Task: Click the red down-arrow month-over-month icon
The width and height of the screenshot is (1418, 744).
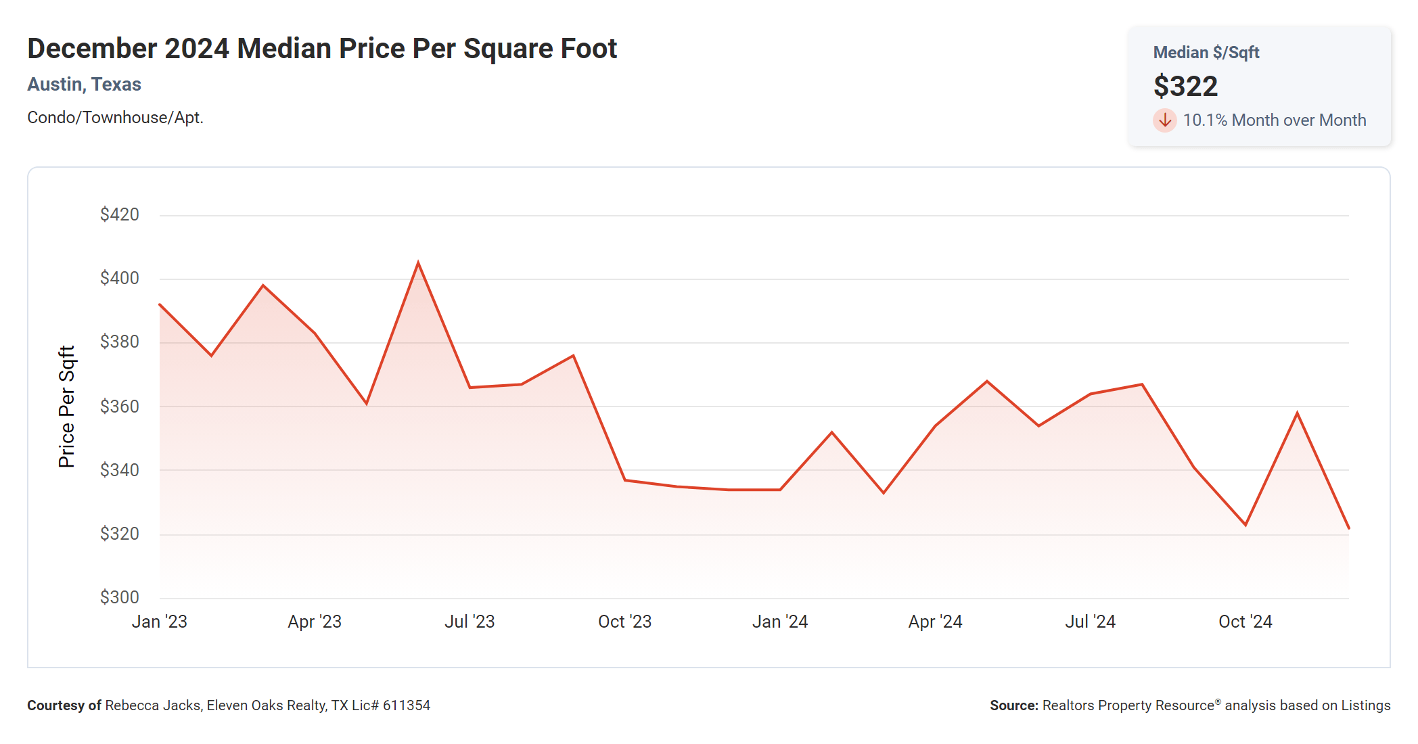Action: (1164, 120)
